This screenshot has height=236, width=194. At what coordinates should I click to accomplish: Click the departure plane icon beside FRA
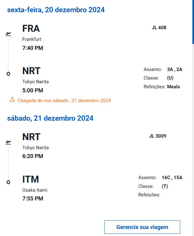8,34
